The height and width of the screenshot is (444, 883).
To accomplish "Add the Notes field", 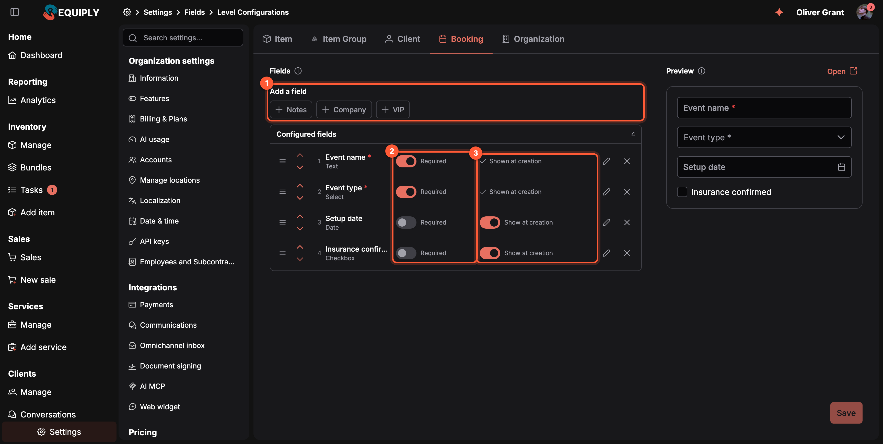I will [291, 109].
